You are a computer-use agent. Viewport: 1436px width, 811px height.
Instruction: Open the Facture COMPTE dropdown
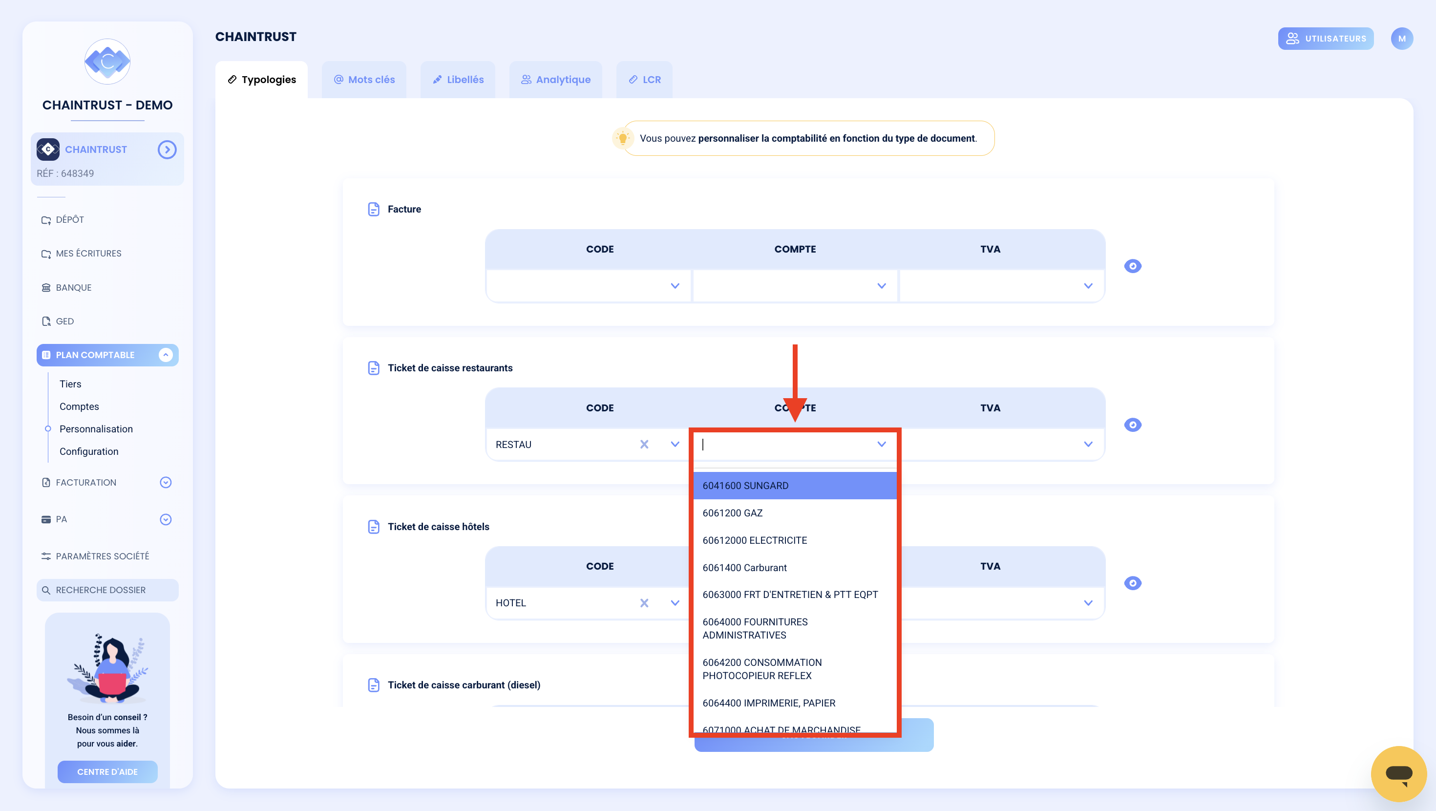coord(795,286)
